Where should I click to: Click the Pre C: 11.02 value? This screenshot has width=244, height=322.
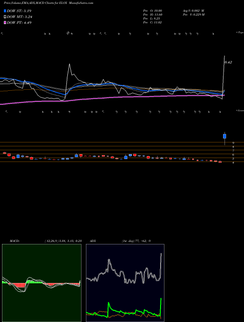tap(152, 22)
